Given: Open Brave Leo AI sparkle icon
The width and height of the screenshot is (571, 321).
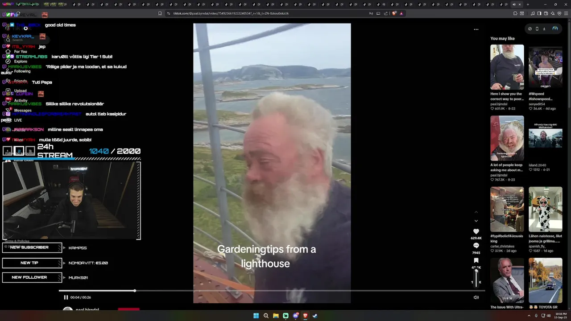Looking at the screenshot, I should (x=553, y=13).
